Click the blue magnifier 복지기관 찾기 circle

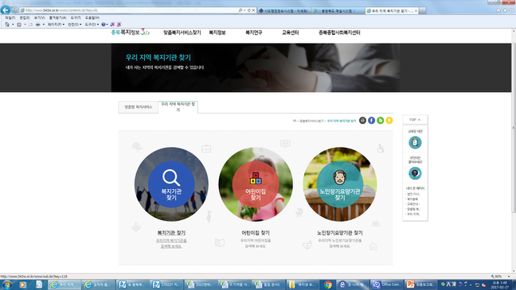tap(171, 184)
